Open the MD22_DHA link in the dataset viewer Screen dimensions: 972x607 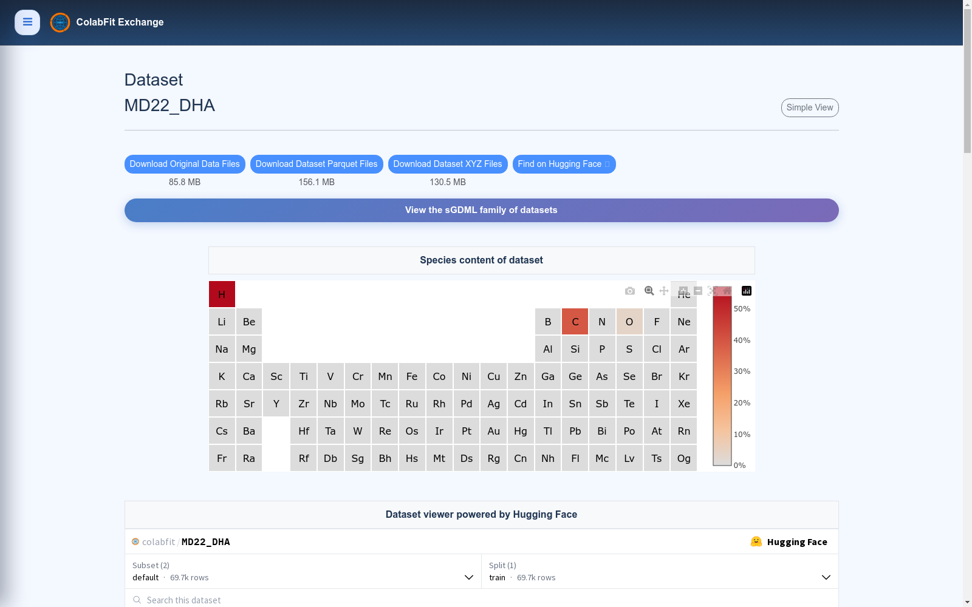click(206, 542)
